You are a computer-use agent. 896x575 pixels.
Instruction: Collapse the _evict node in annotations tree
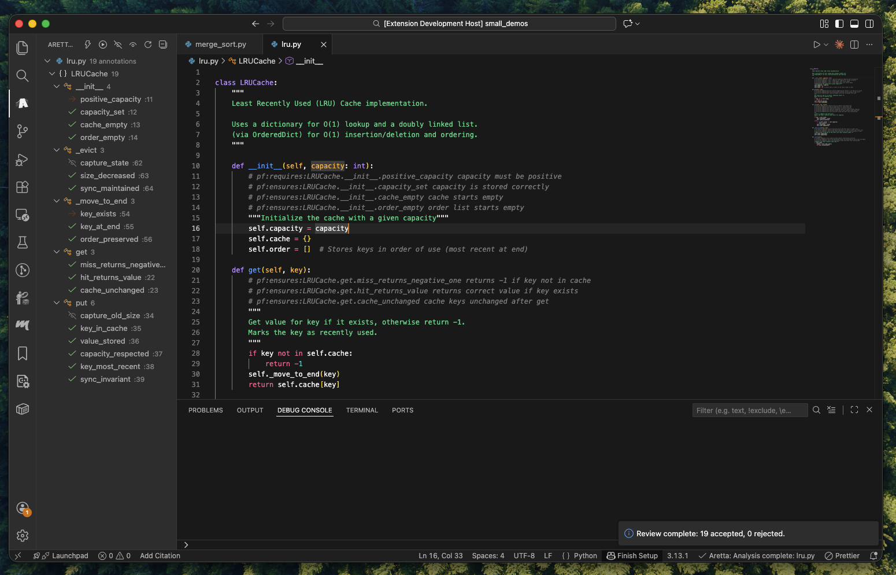57,150
